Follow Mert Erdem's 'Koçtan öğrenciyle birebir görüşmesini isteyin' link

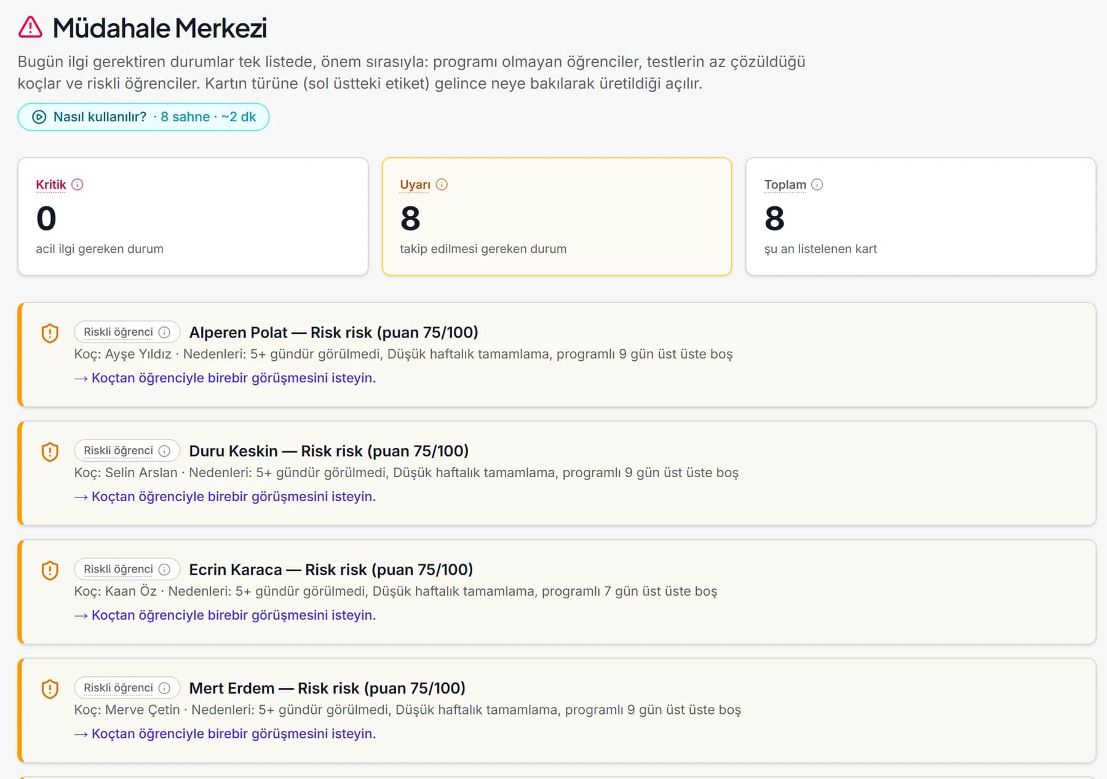pos(225,734)
